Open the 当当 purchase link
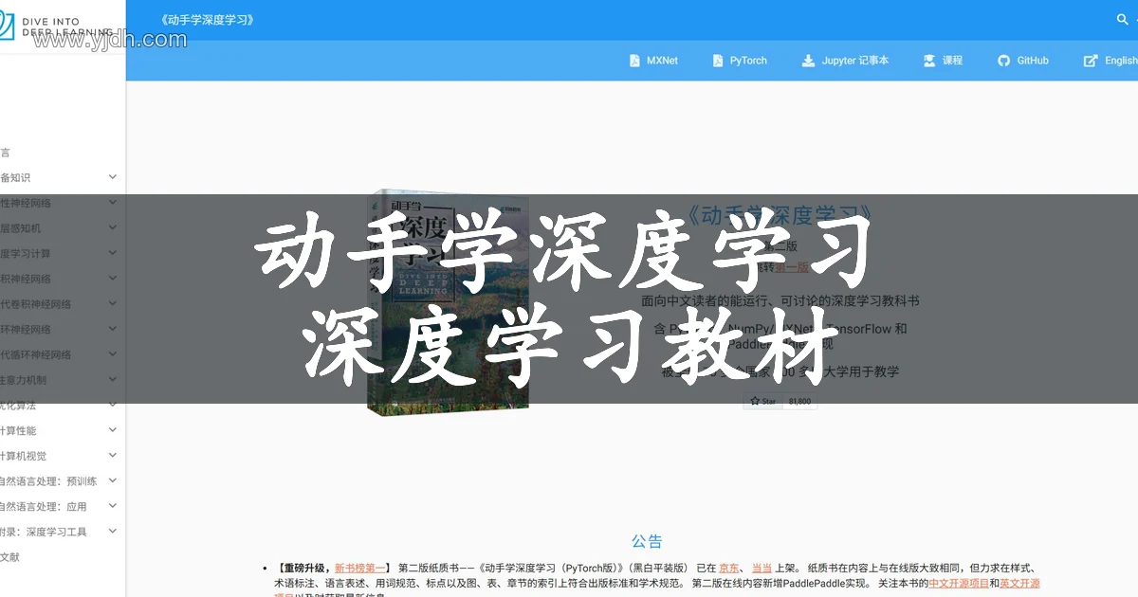The width and height of the screenshot is (1138, 597). pos(762,569)
